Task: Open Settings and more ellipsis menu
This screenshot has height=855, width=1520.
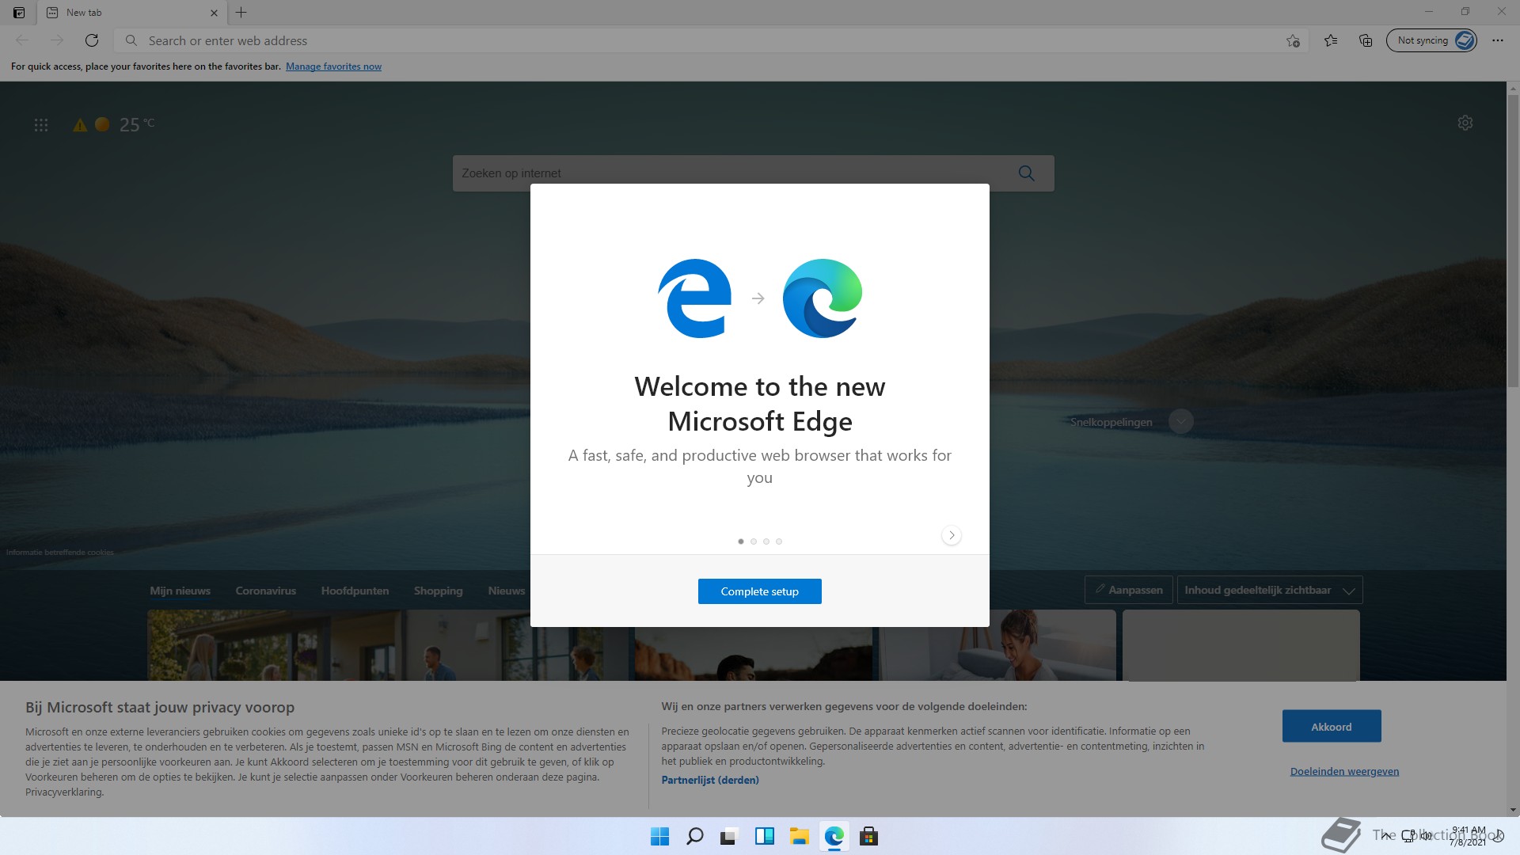Action: [x=1498, y=40]
